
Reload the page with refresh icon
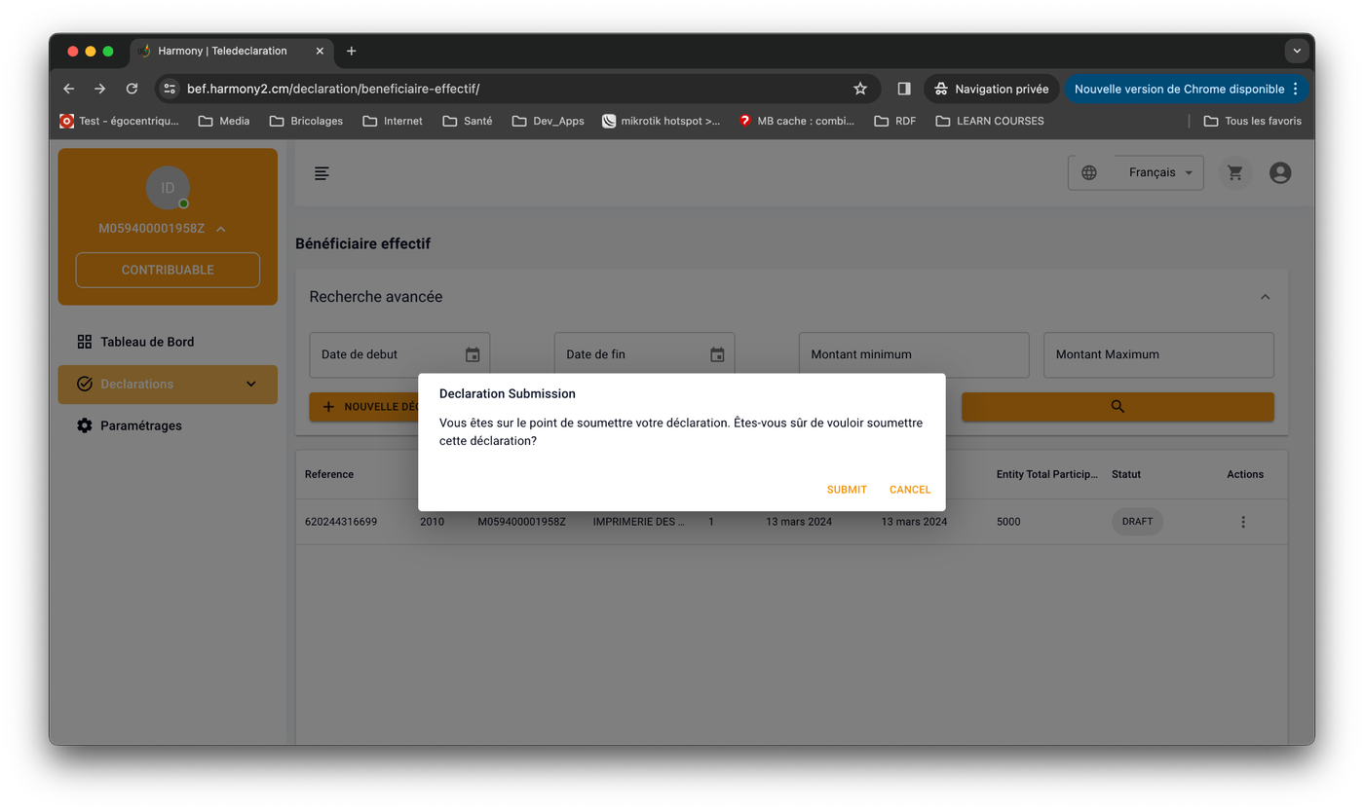coord(132,89)
